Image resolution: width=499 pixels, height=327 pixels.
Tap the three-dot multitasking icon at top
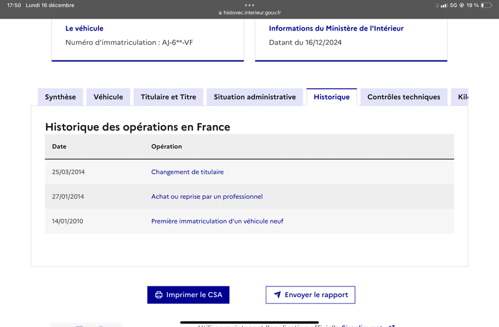click(249, 5)
